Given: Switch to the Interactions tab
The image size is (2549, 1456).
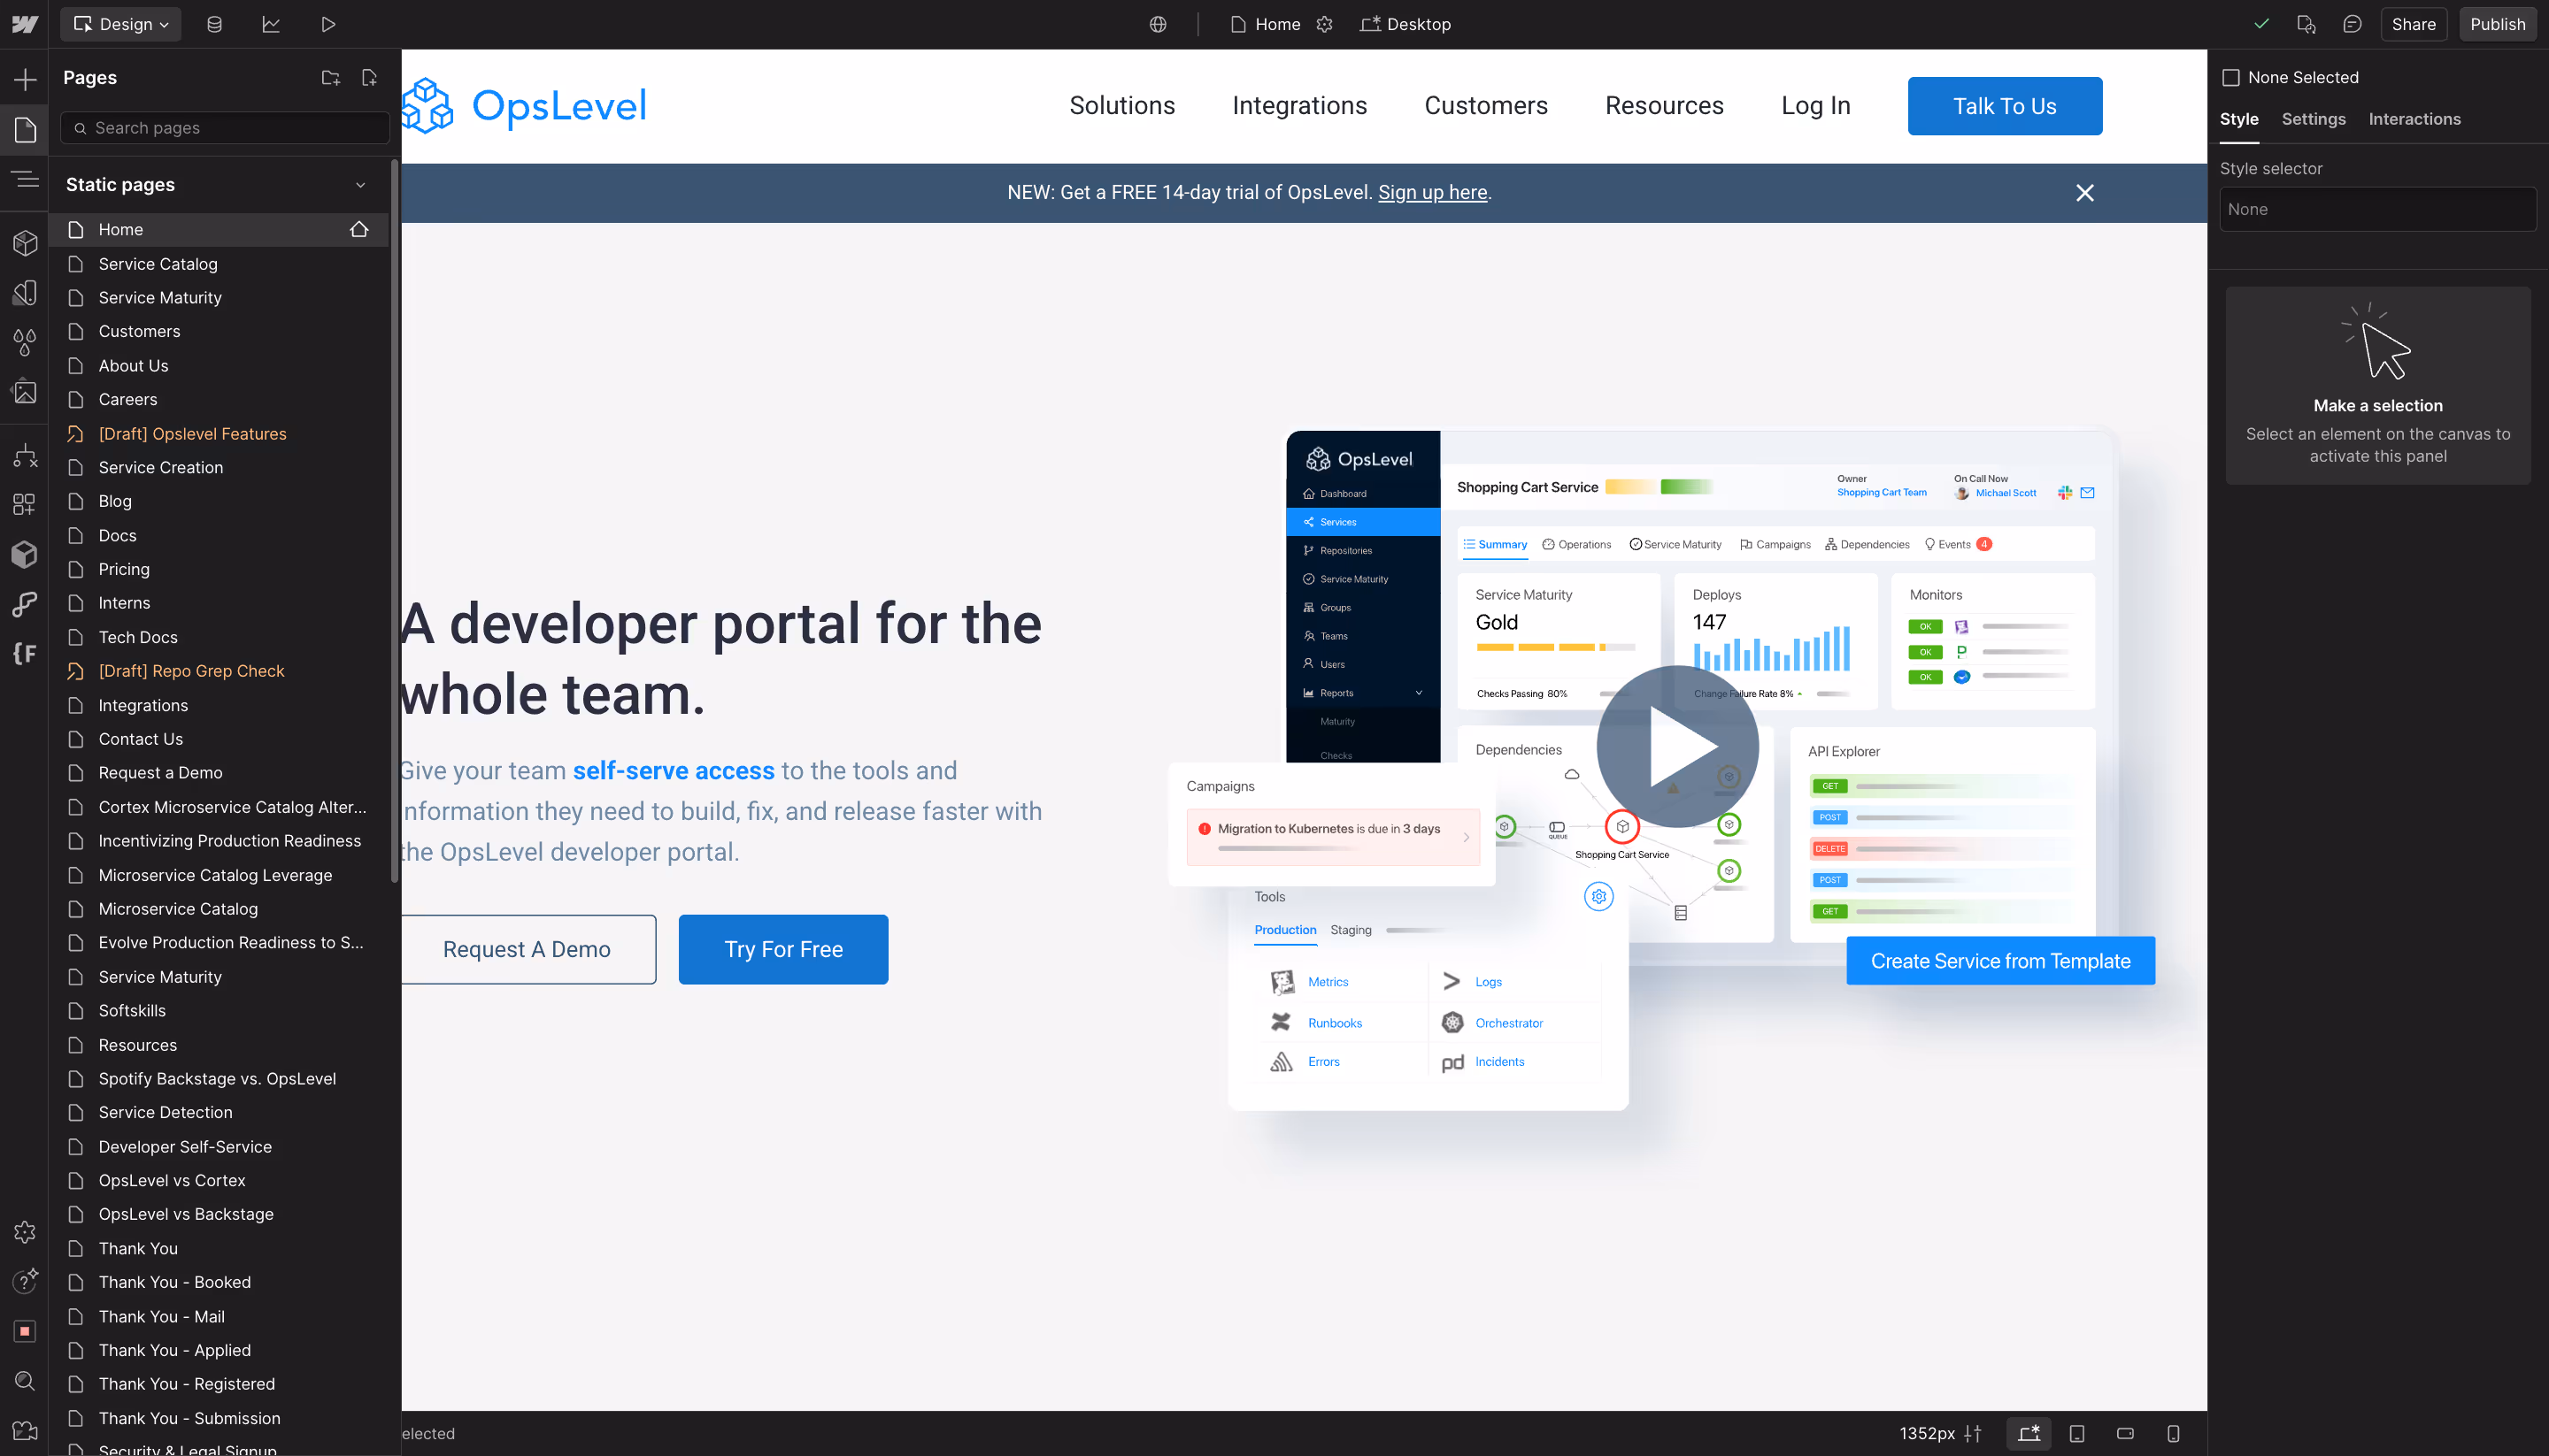Looking at the screenshot, I should pyautogui.click(x=2414, y=119).
